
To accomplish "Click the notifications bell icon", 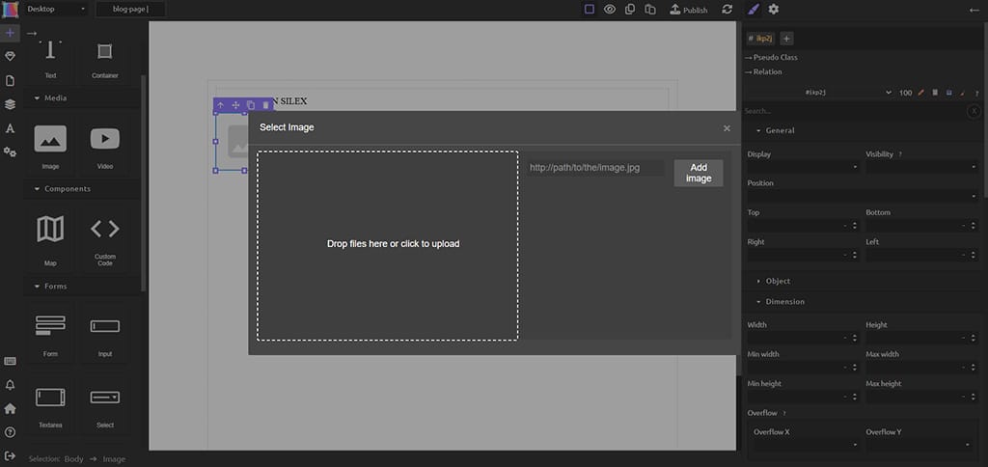I will click(10, 384).
